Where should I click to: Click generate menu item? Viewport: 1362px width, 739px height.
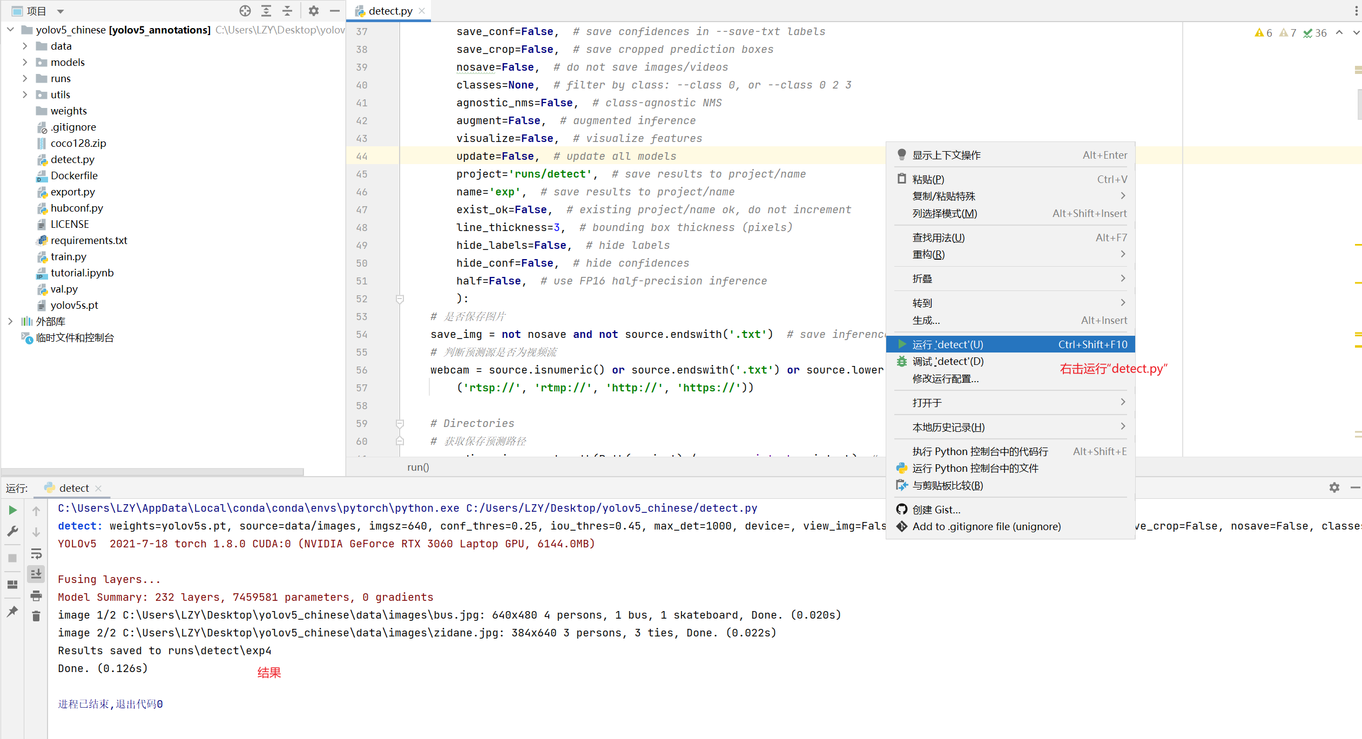[1010, 320]
